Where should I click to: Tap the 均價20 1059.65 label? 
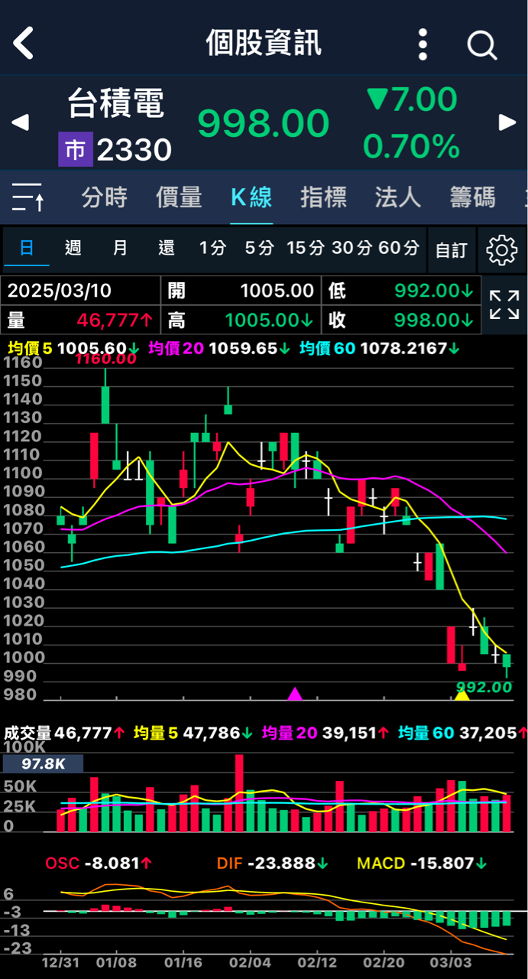click(219, 349)
